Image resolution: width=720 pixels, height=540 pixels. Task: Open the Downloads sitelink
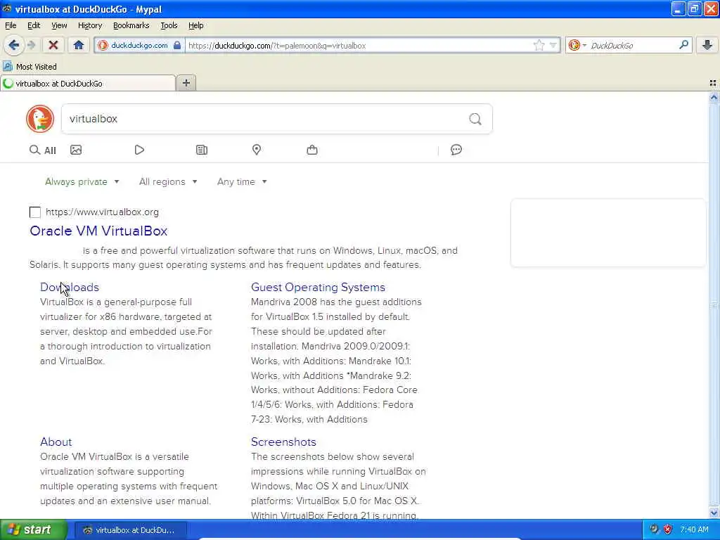tap(70, 288)
